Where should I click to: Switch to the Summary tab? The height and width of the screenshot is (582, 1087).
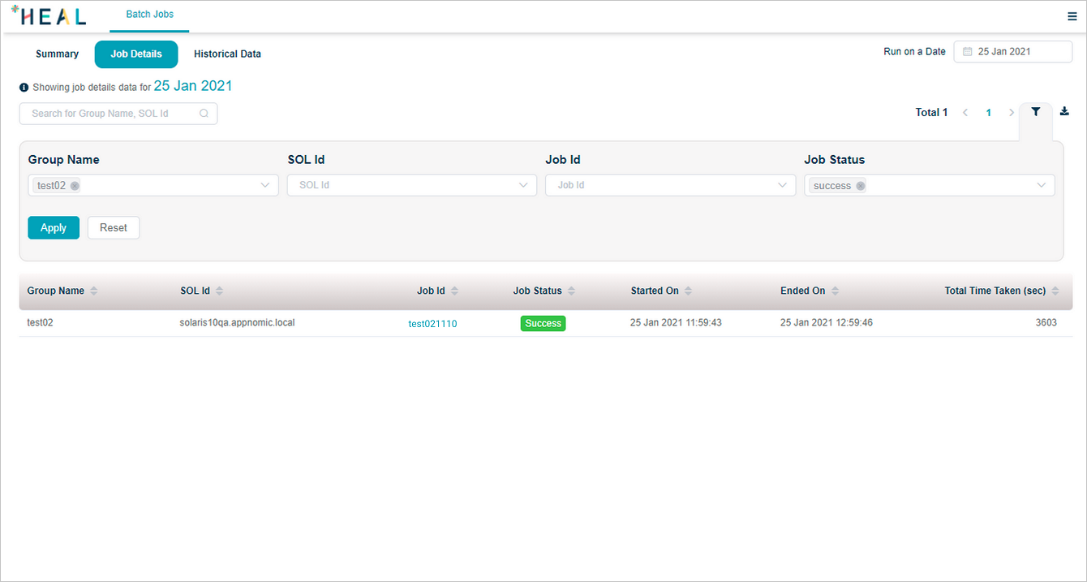point(58,54)
